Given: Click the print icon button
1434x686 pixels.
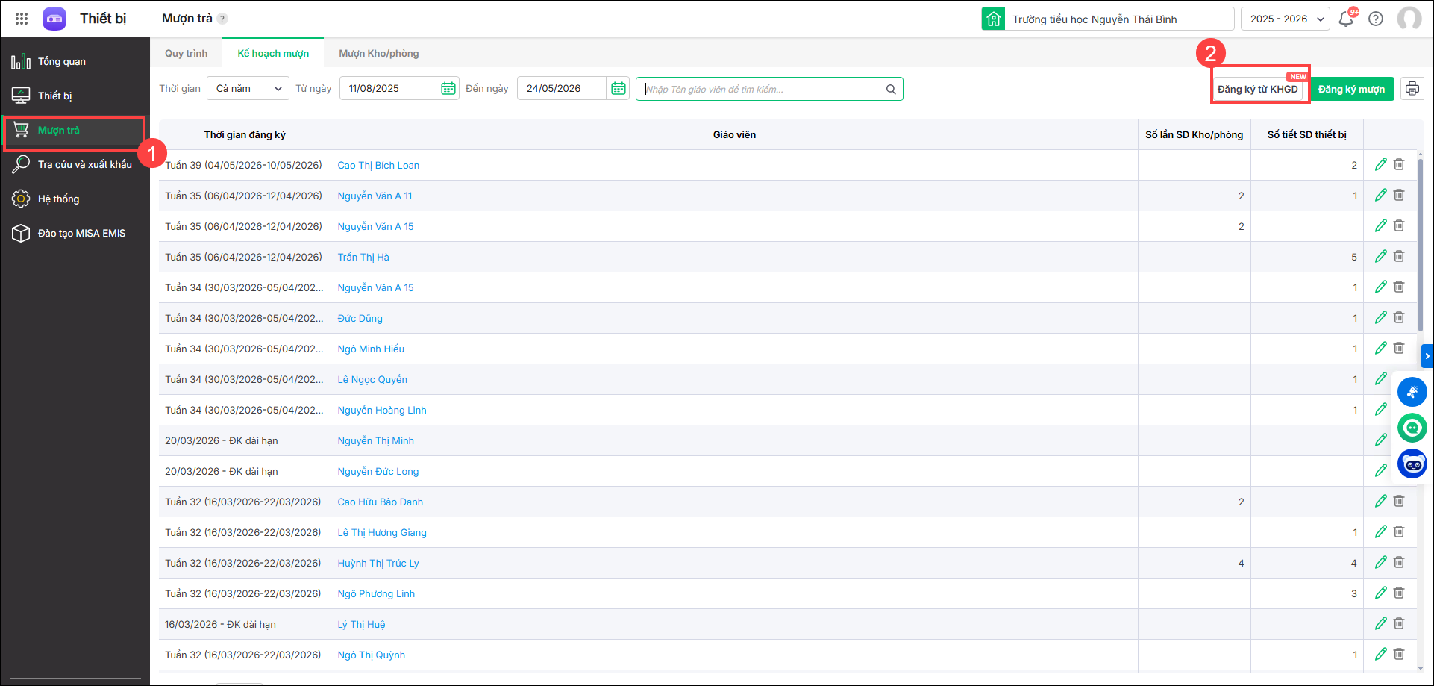Looking at the screenshot, I should tap(1412, 89).
